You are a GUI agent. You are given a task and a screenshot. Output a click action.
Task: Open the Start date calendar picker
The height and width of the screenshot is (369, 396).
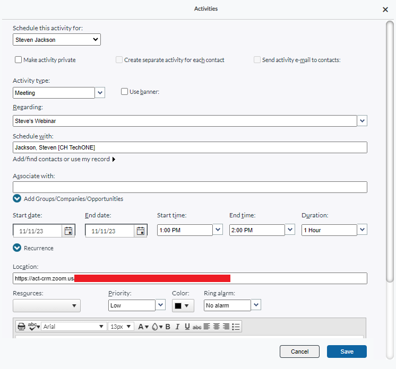point(68,231)
